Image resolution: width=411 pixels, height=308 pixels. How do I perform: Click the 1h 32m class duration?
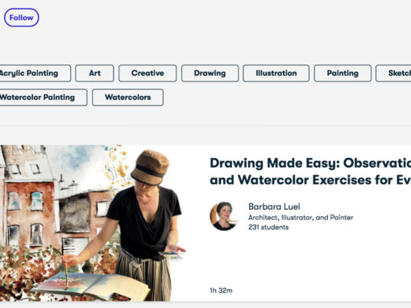pos(221,290)
